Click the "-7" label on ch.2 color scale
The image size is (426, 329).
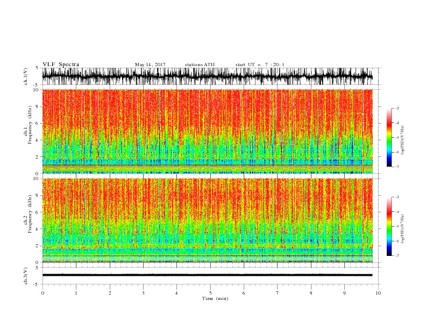tap(397, 256)
